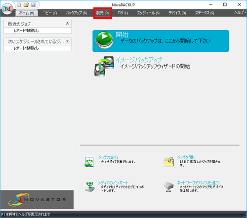Click the 最近のジョブ panel header
This screenshot has width=247, height=218.
click(38, 24)
